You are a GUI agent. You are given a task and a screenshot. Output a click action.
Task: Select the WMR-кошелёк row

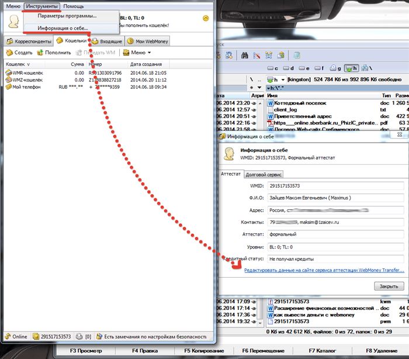86,73
